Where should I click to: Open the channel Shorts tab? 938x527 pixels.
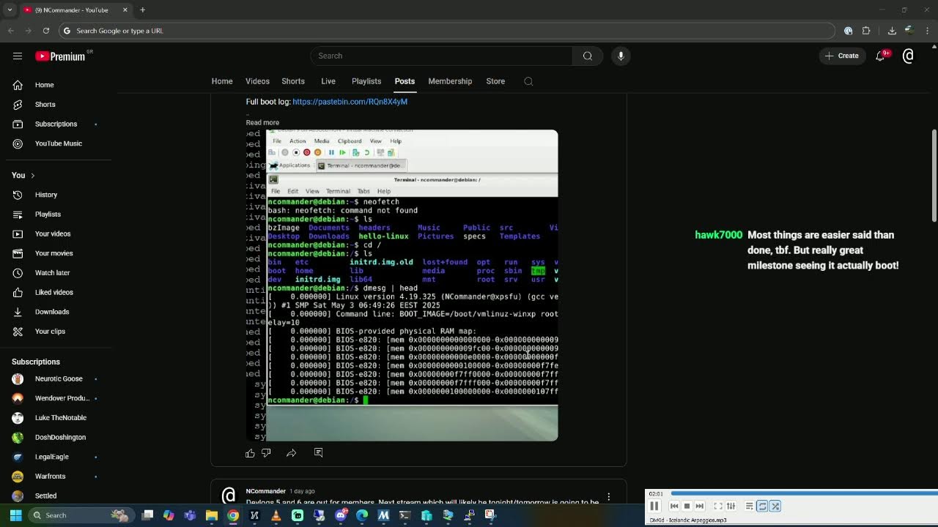click(x=293, y=81)
